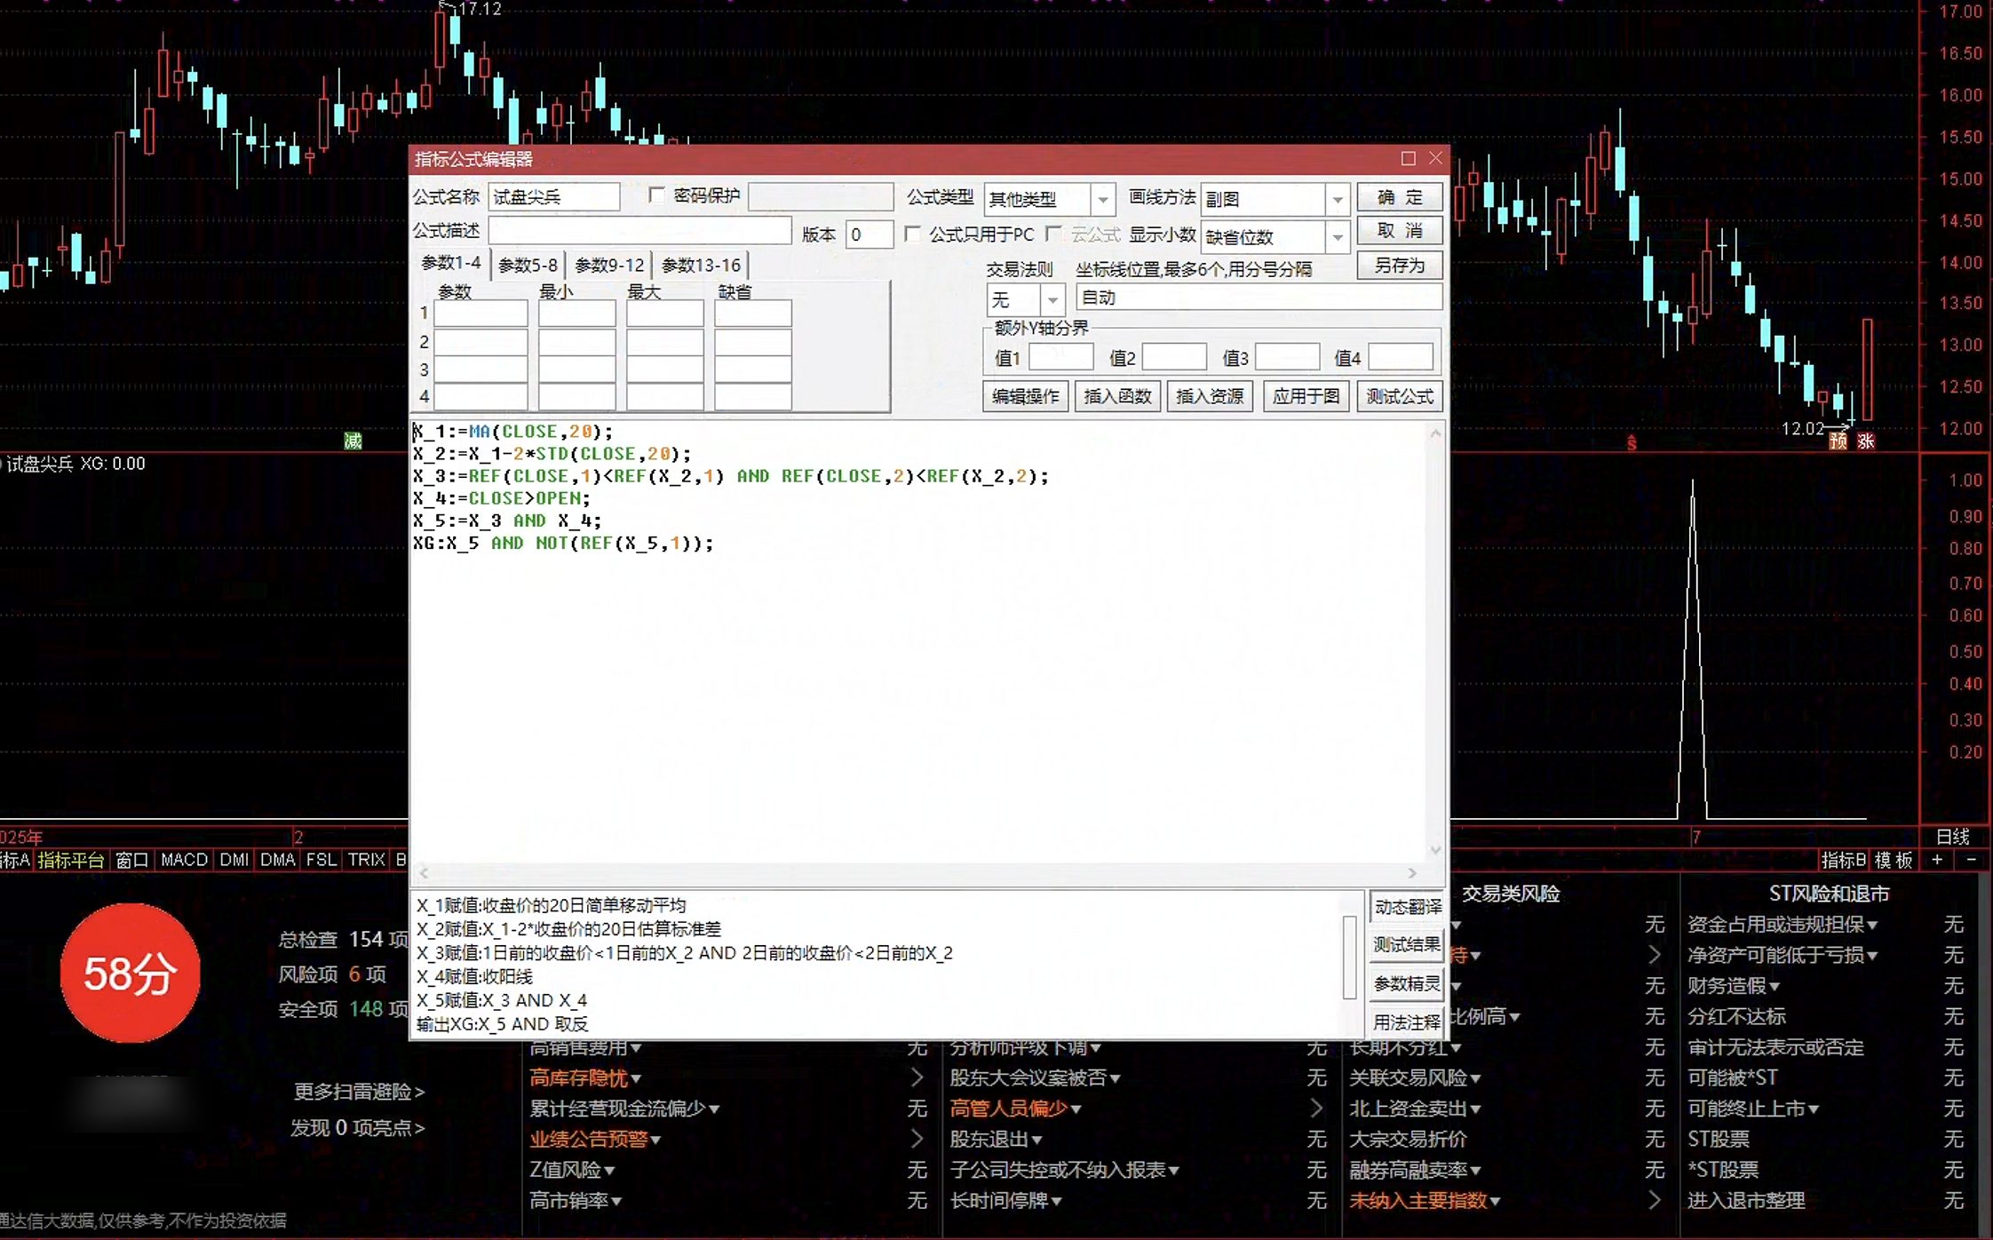Viewport: 1993px width, 1240px height.
Task: Click the 模板 button
Action: pyautogui.click(x=1893, y=860)
